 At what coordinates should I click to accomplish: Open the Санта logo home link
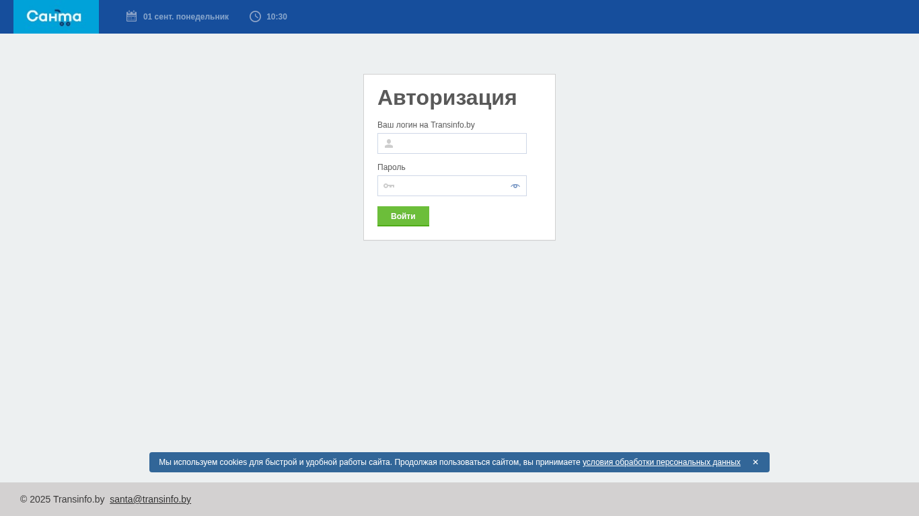[56, 17]
